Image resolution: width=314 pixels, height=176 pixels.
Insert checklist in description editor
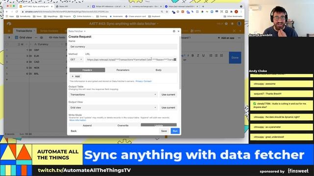click(x=221, y=55)
